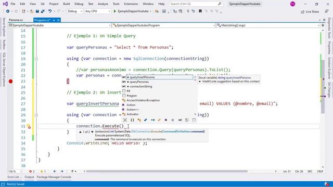Viewport: 333px width, 187px height.
Task: Click the Live Share button
Action: [310, 11]
